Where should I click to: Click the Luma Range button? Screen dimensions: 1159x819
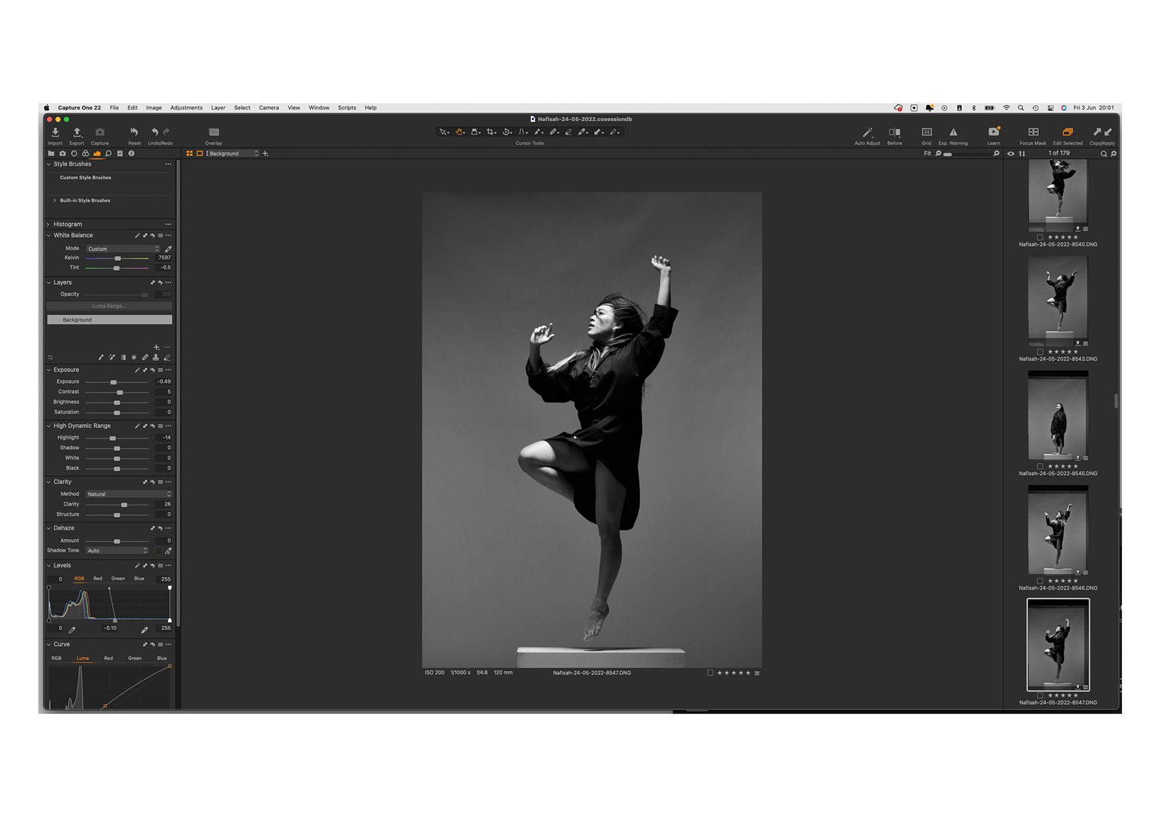(110, 306)
